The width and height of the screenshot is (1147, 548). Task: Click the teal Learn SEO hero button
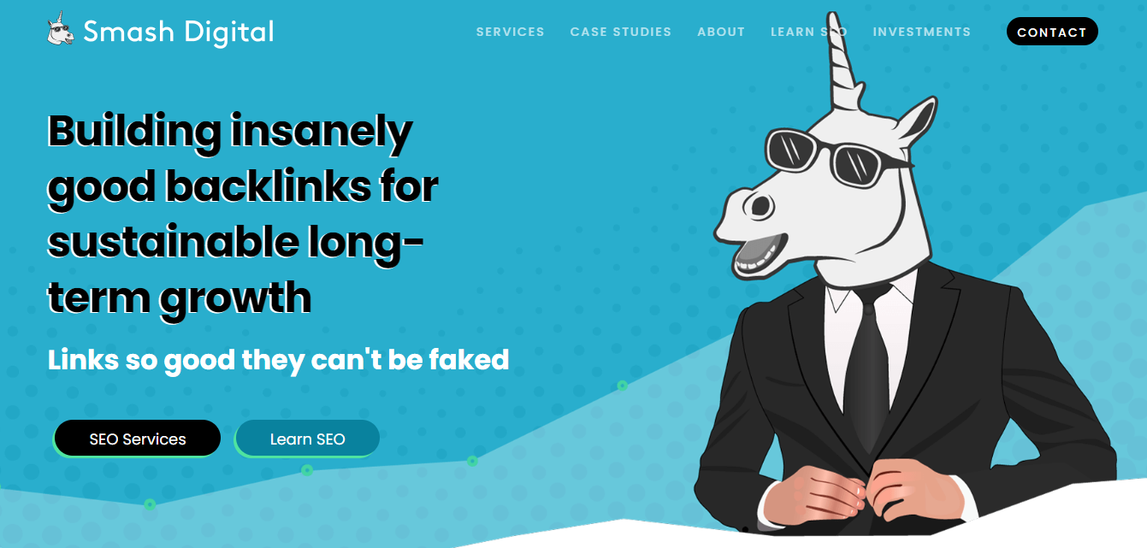click(x=308, y=439)
